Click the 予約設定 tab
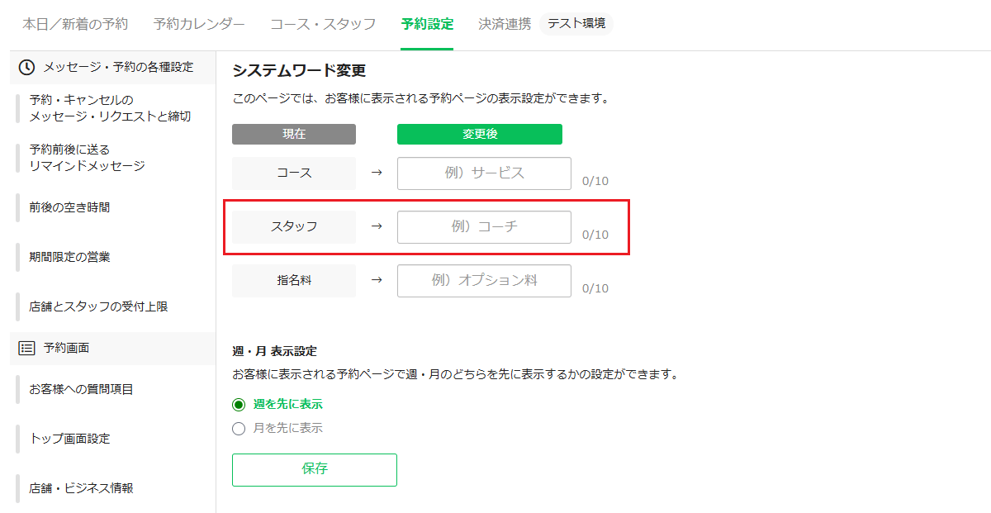The width and height of the screenshot is (991, 513). pos(427,24)
